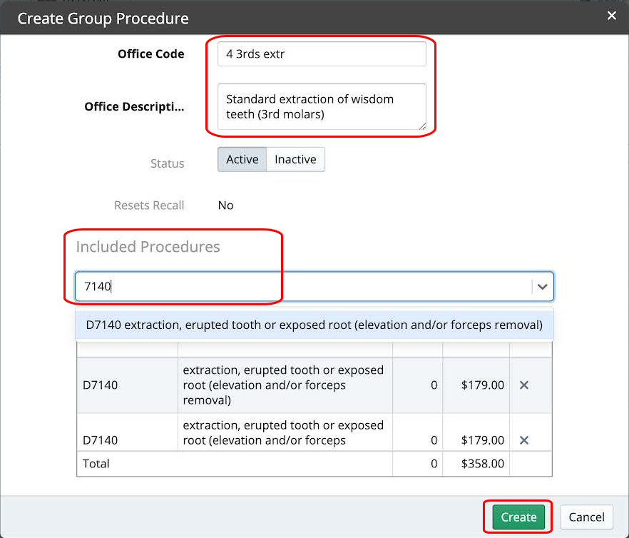Click the $358.00 total amount
The width and height of the screenshot is (629, 538).
click(x=482, y=464)
